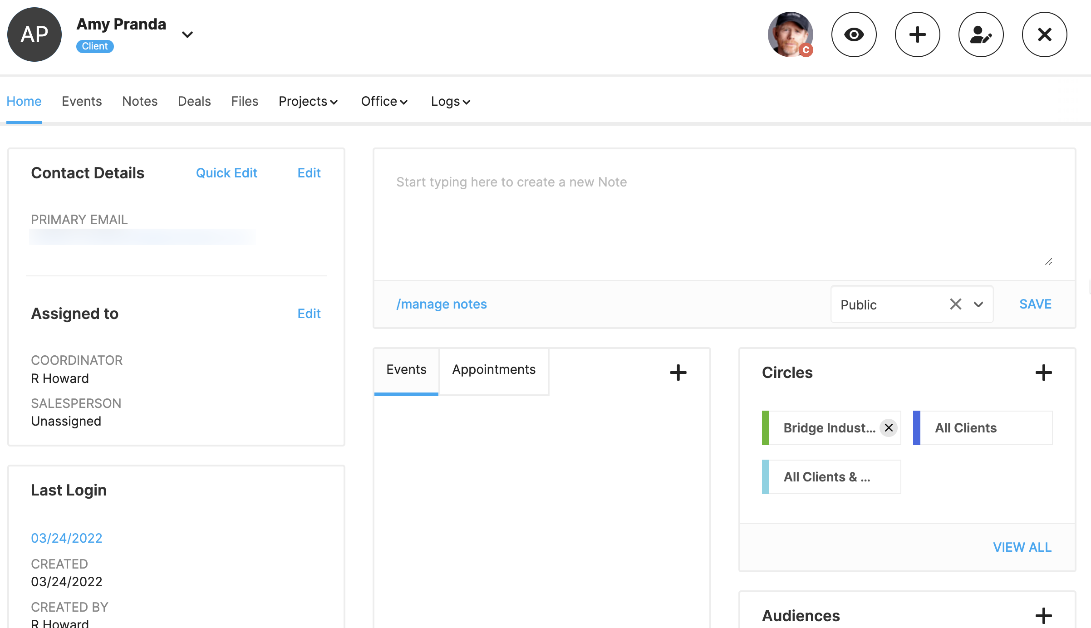Click the plus add button in header
This screenshot has width=1091, height=628.
(x=917, y=34)
